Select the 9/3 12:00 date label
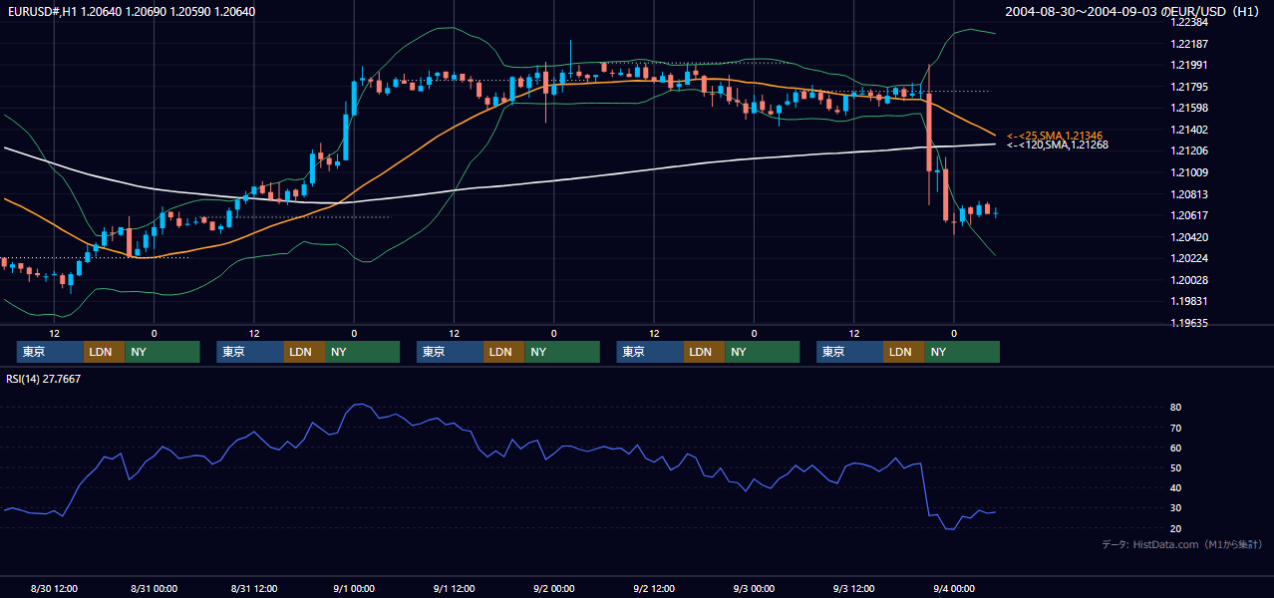 click(x=854, y=588)
